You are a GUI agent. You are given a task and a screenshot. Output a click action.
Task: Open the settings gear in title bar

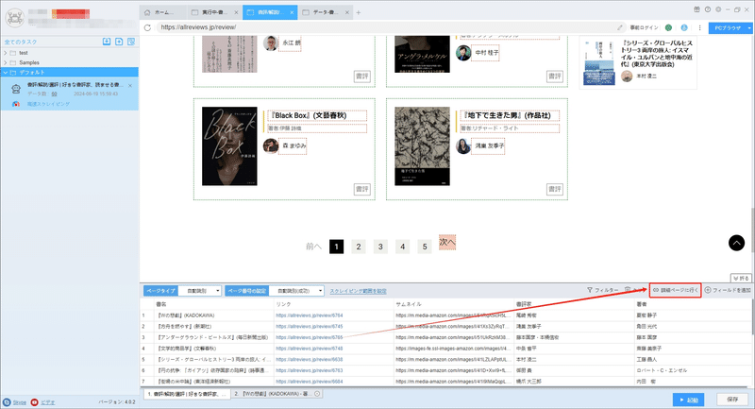[x=718, y=9]
